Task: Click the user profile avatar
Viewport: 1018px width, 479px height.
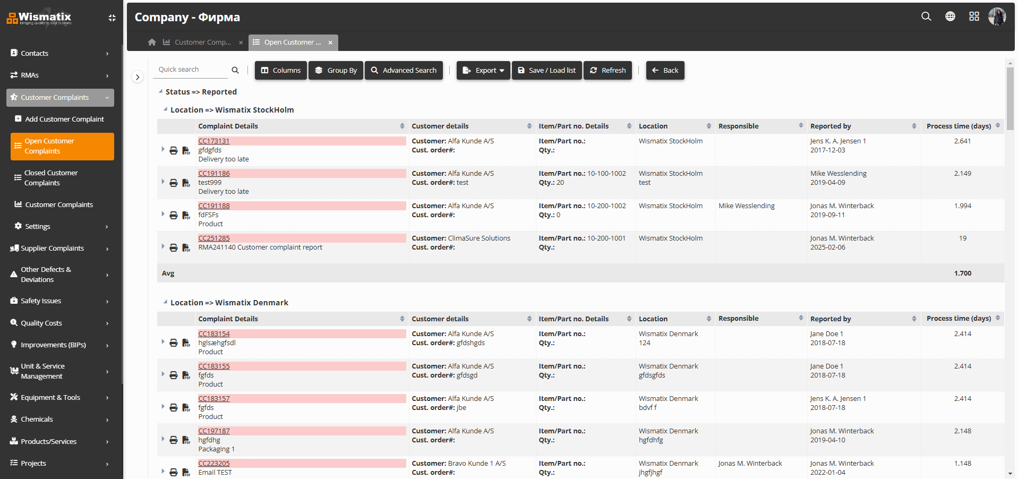Action: pos(998,16)
